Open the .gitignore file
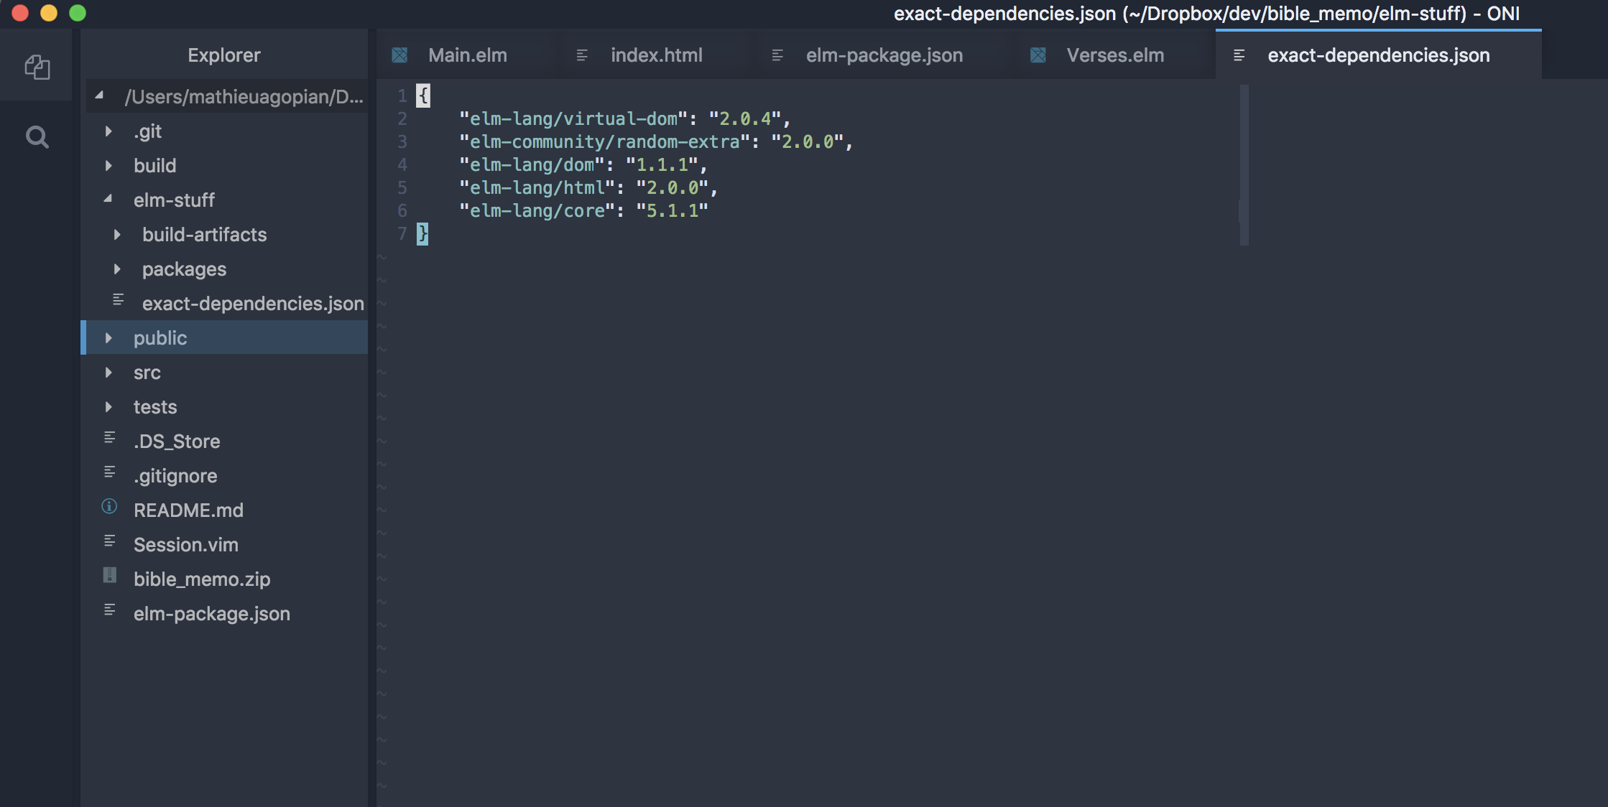 click(175, 475)
